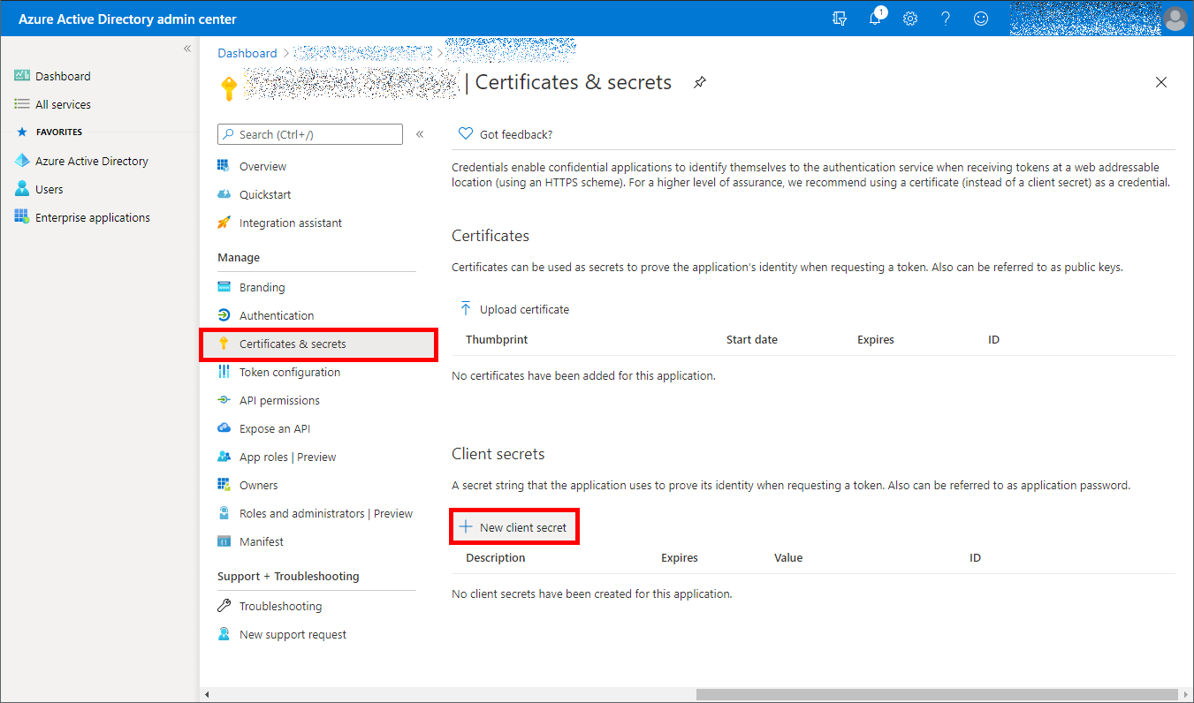Open the feedback smiley icon
Viewport: 1194px width, 703px height.
pyautogui.click(x=981, y=19)
